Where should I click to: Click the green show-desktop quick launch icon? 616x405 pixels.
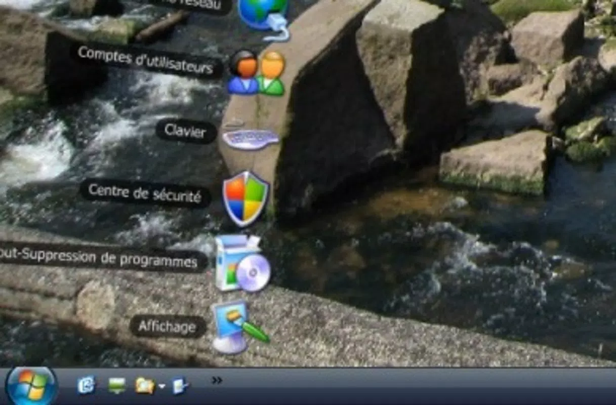click(116, 386)
